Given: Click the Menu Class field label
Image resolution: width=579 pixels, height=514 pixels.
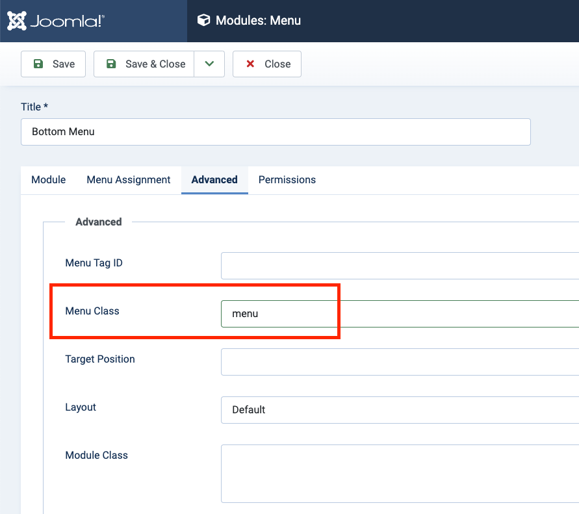Looking at the screenshot, I should pos(92,311).
